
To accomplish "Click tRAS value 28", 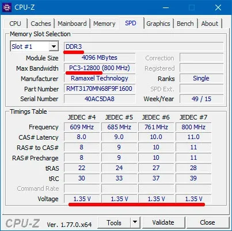I will tap(193, 168).
